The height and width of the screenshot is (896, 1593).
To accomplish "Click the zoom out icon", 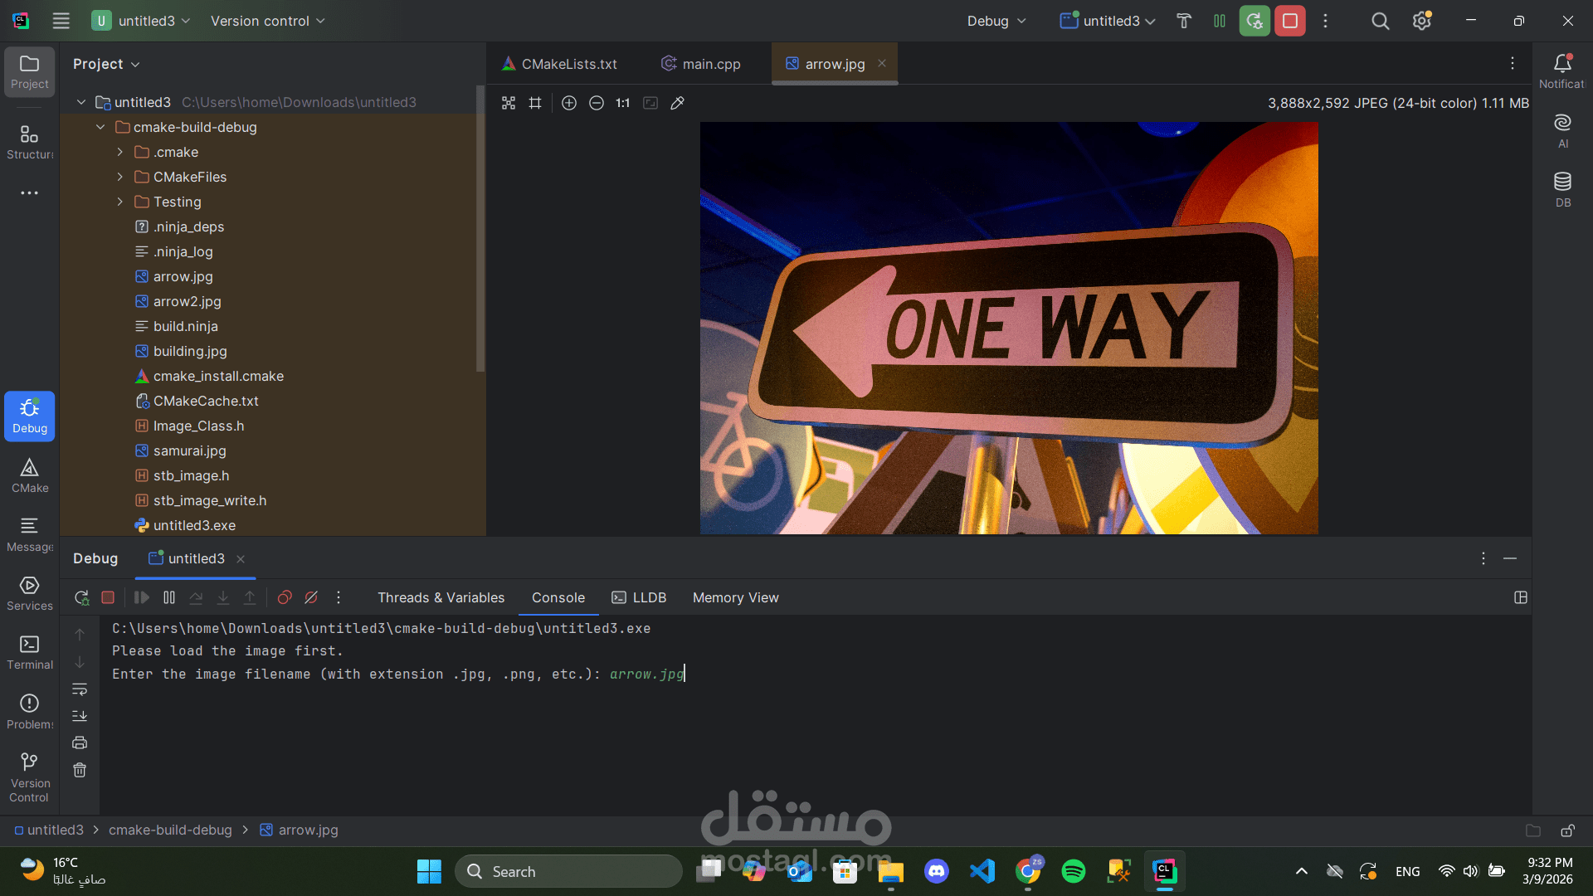I will coord(596,103).
